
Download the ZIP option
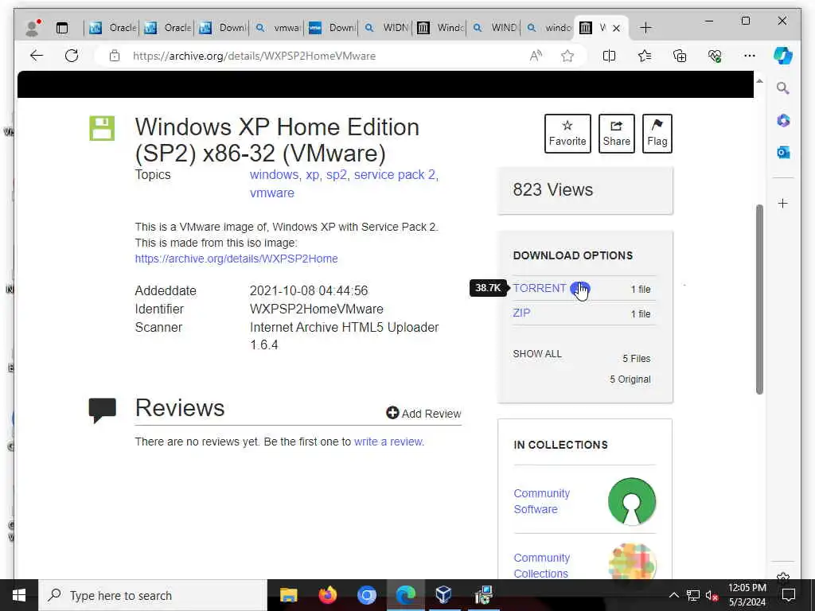(x=521, y=313)
